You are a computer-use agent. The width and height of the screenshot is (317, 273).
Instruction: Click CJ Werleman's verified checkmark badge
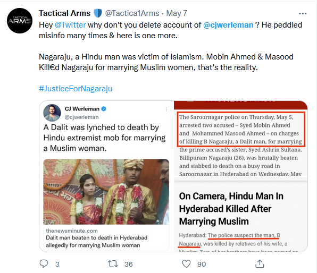(104, 109)
